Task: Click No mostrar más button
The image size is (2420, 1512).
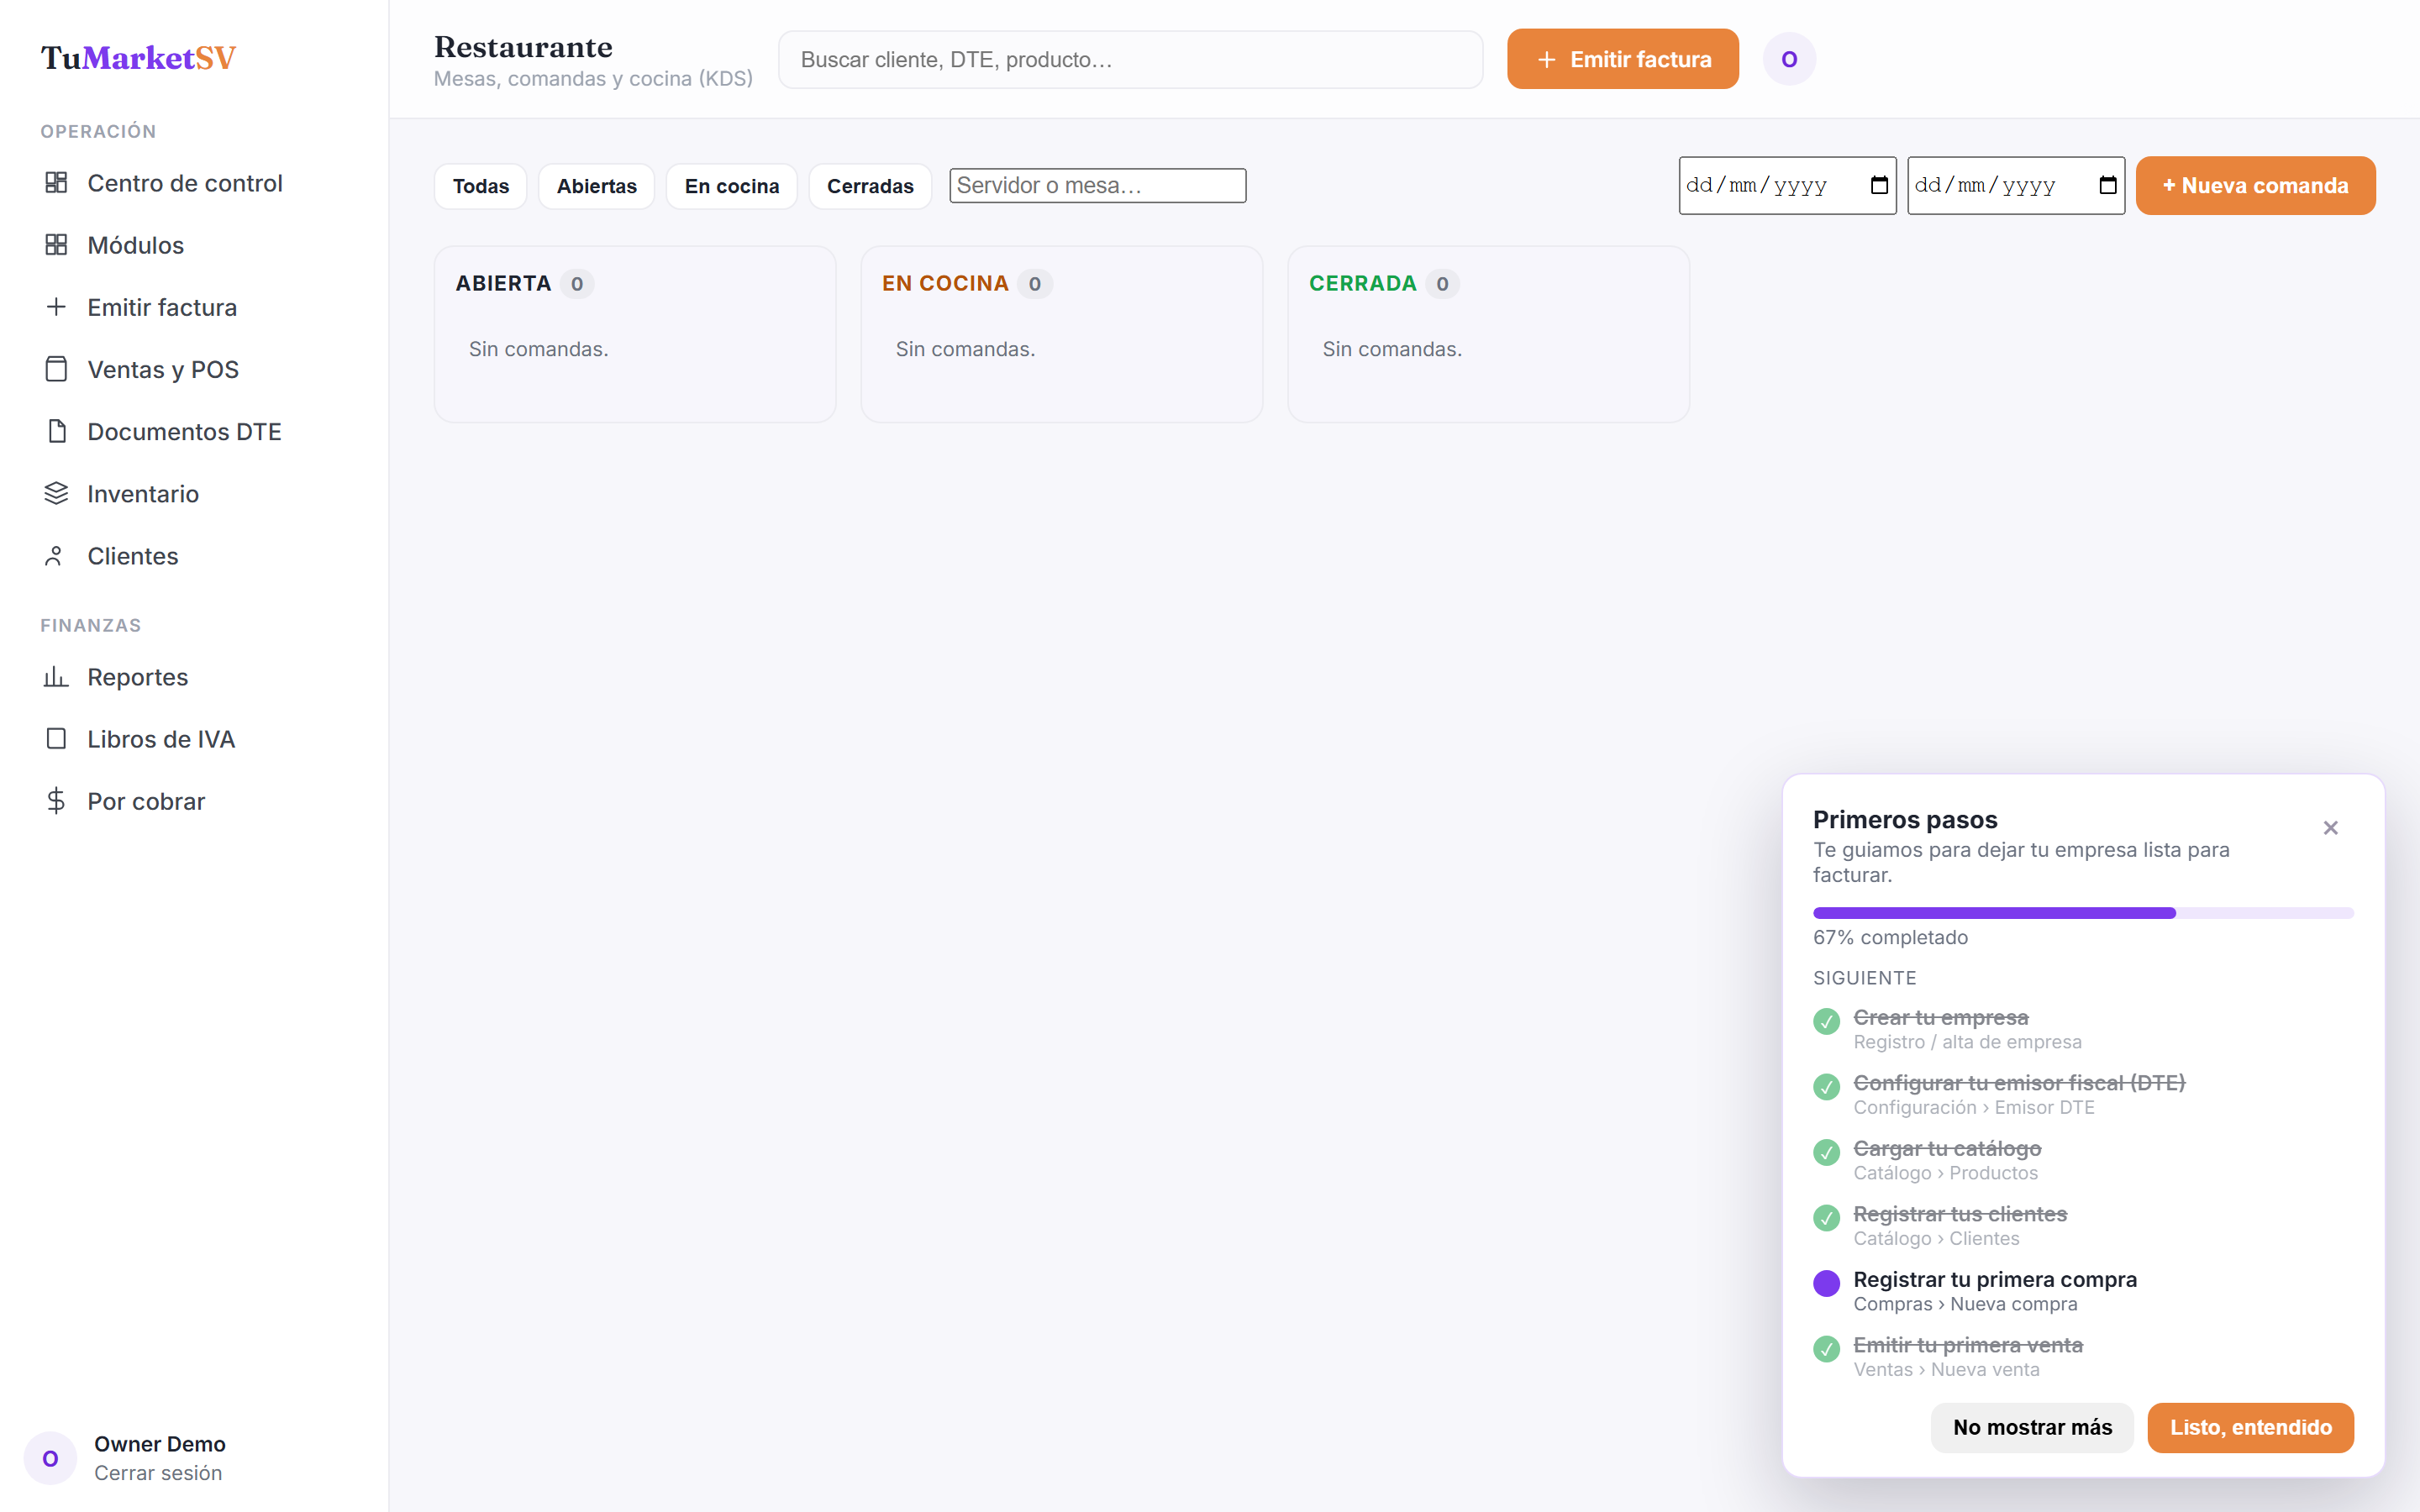Action: pyautogui.click(x=2032, y=1427)
